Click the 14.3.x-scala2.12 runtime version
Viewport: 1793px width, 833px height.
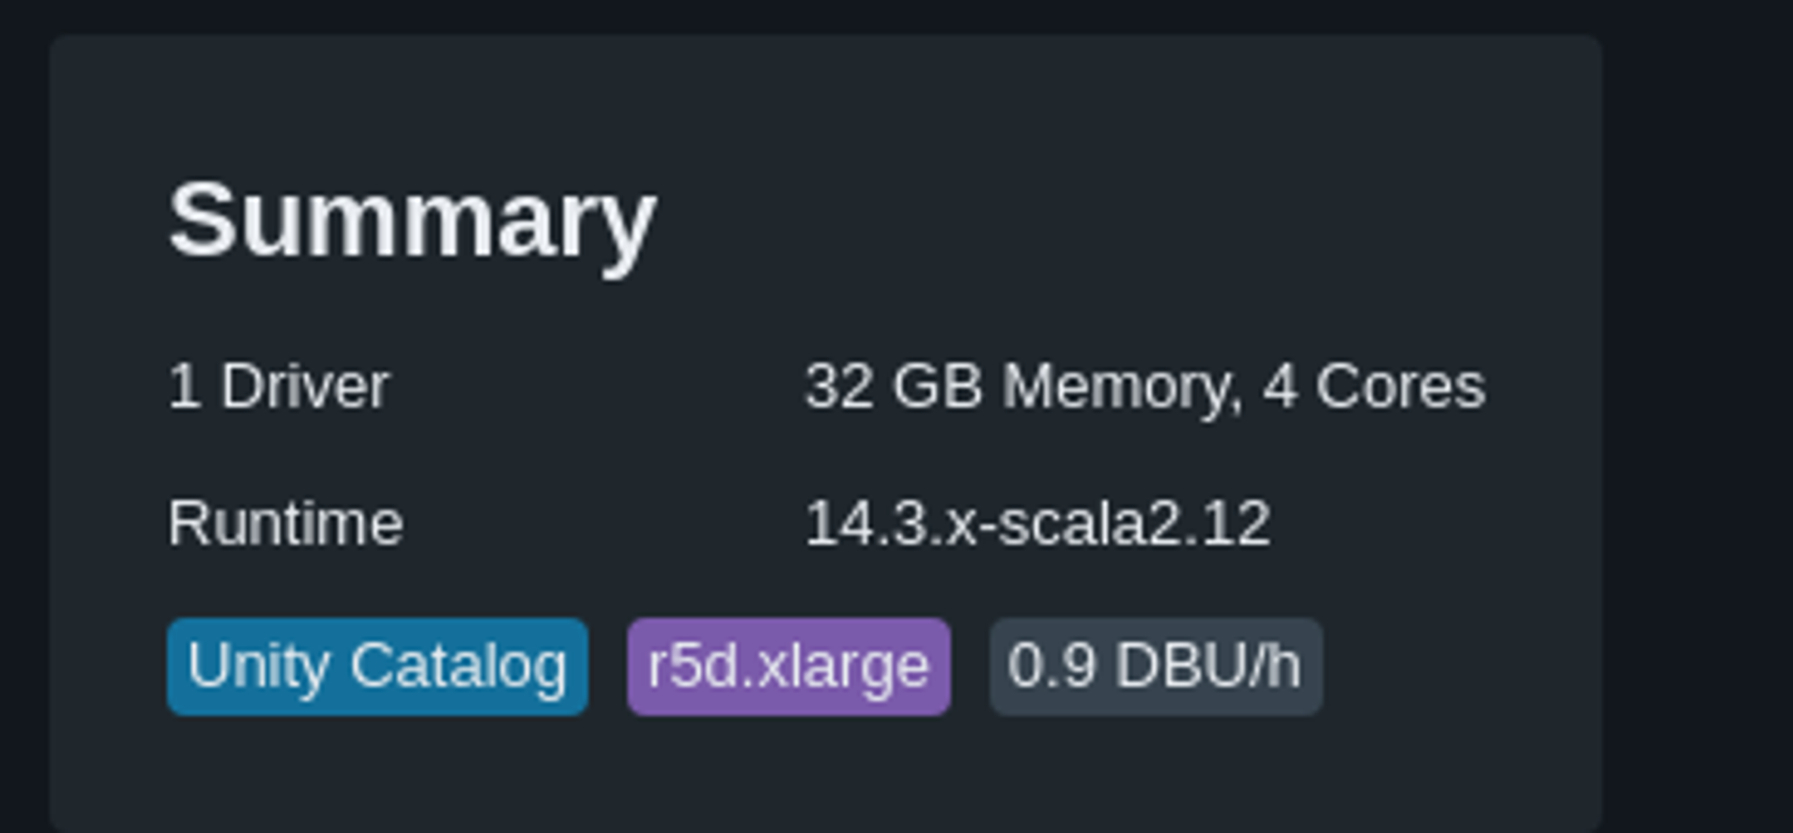(1037, 523)
